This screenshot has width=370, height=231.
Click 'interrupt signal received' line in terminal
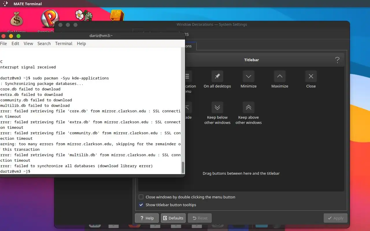coord(28,67)
